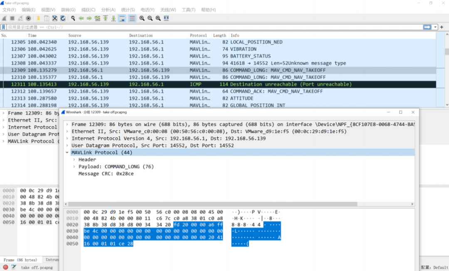Open the 视图(V) menu
Viewport: 449px width, 271px height.
tap(48, 10)
